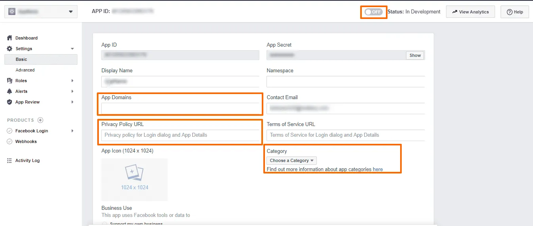The width and height of the screenshot is (533, 226).
Task: Open the Advanced settings page
Action: click(x=25, y=70)
